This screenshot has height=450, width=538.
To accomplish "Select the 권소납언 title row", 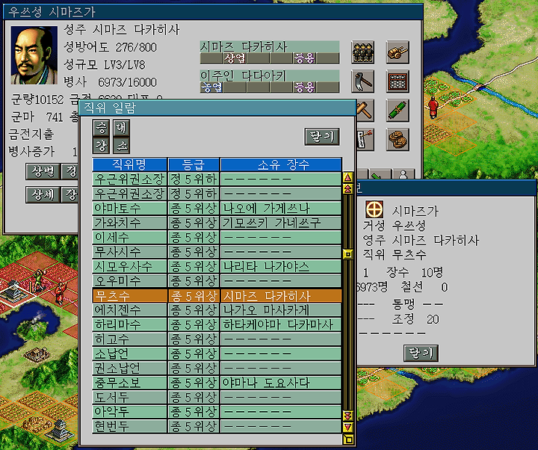I will tap(217, 368).
